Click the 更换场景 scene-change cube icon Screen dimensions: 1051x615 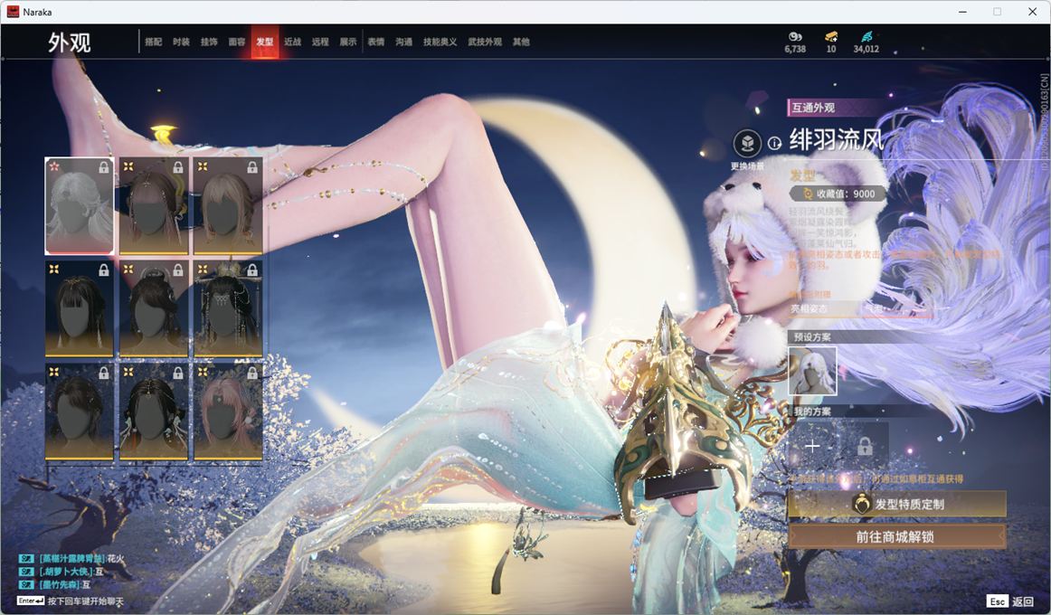747,143
